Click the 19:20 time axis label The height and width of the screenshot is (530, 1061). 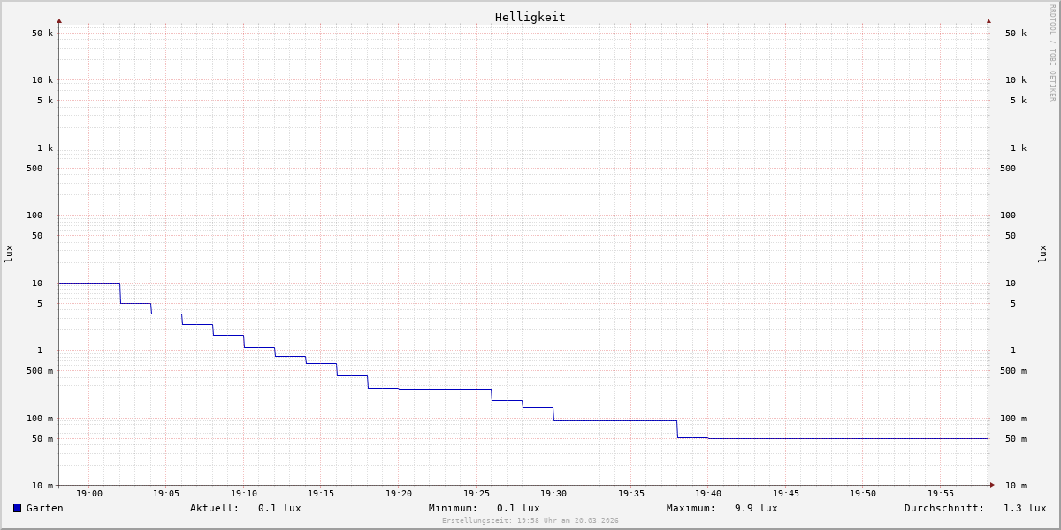[399, 494]
